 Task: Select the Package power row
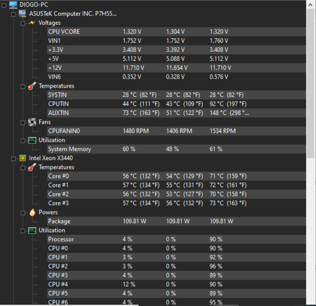point(177,221)
